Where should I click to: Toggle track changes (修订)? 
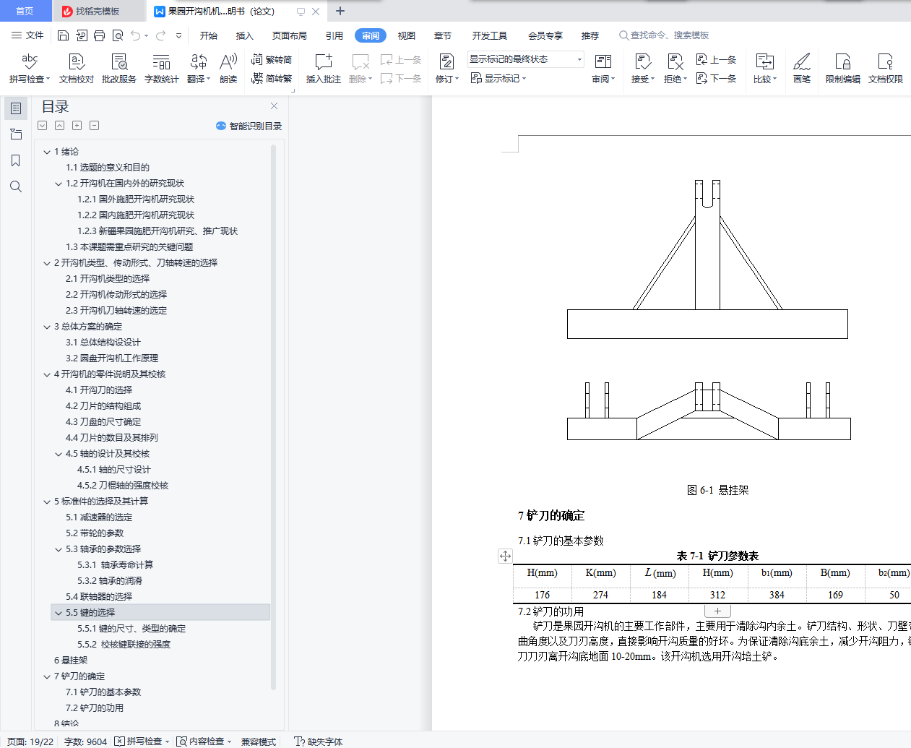447,69
